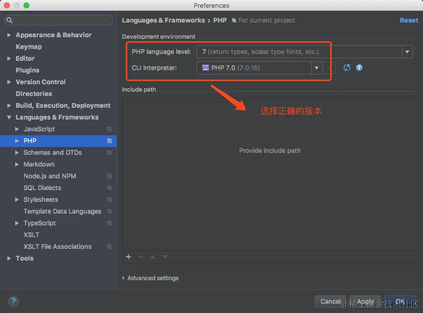The height and width of the screenshot is (313, 423).
Task: Click project-level icon beside PHP
Action: pos(109,141)
